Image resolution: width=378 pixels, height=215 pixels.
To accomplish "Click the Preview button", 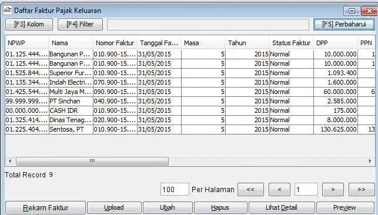I will (345, 208).
